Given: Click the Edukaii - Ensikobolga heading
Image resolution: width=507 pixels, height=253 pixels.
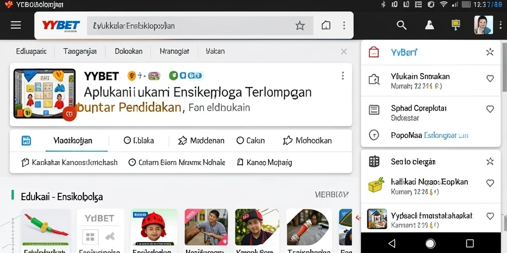Looking at the screenshot, I should 62,197.
